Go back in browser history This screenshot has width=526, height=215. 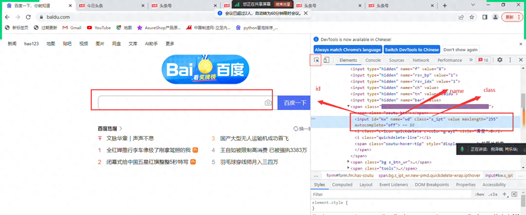(7, 17)
